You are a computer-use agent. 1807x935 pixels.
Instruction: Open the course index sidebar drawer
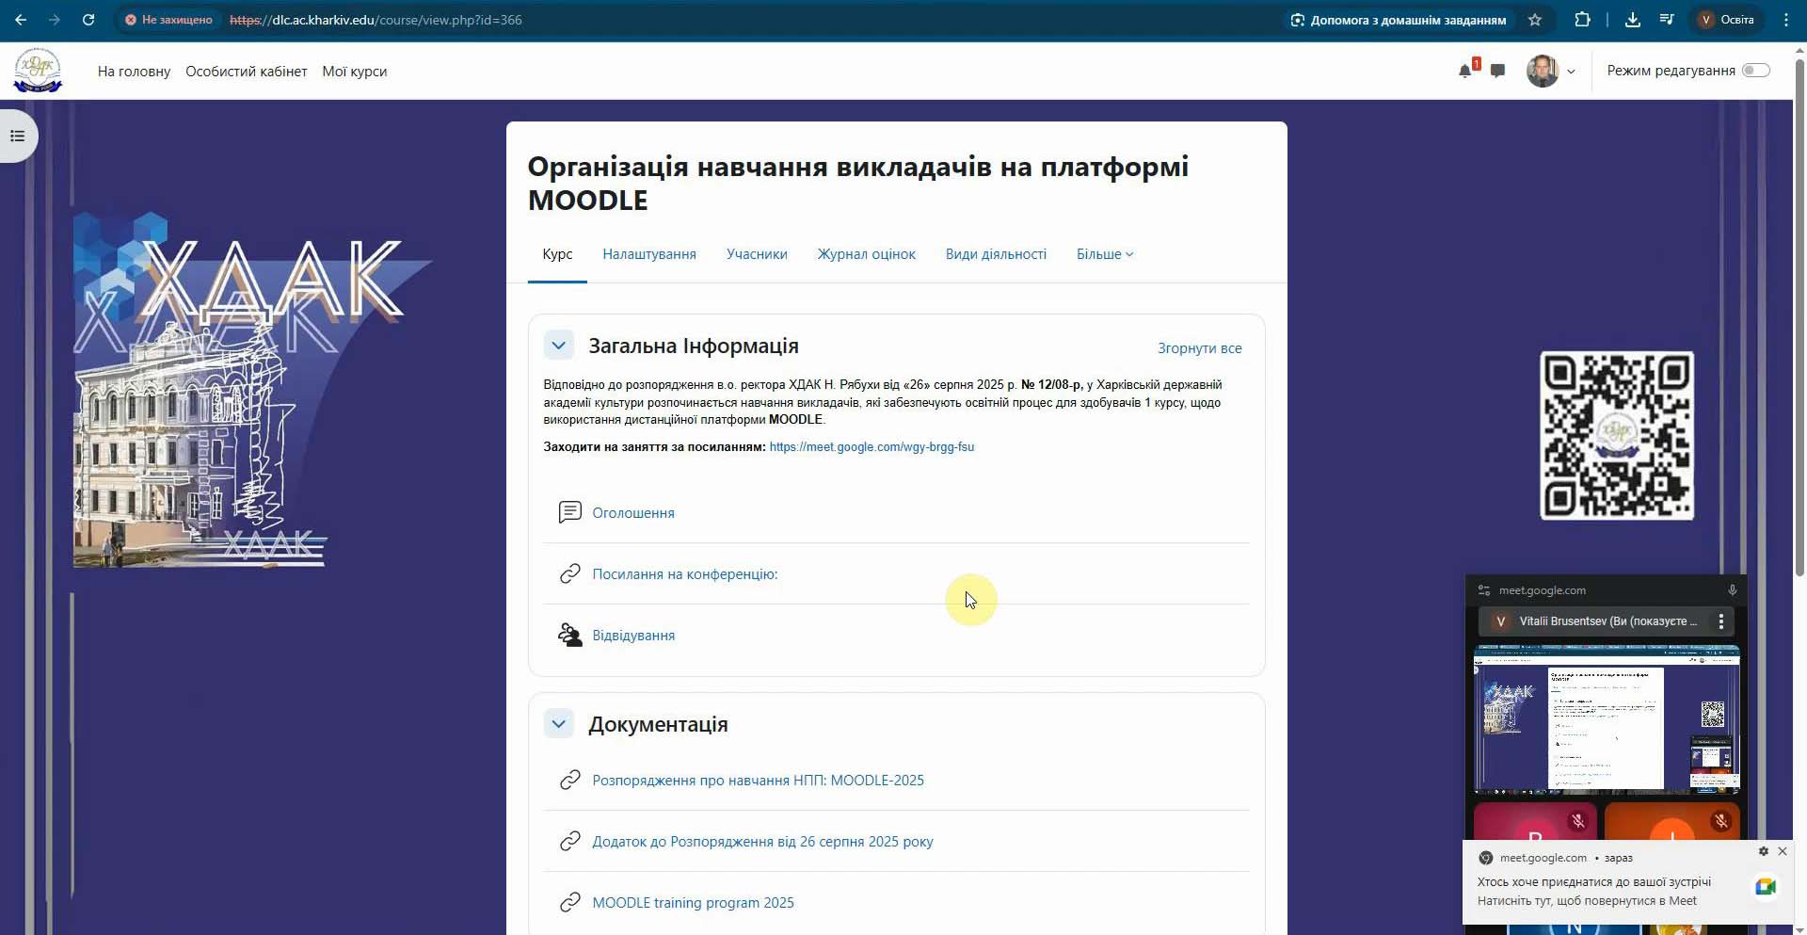(17, 137)
